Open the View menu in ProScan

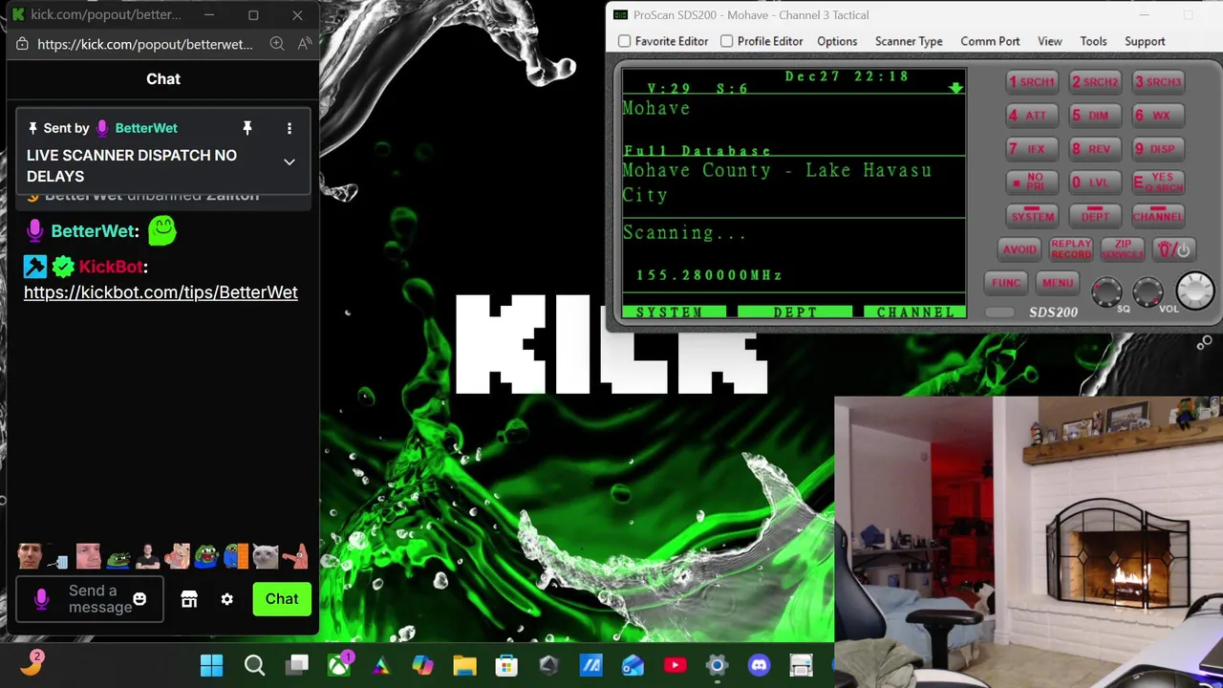pos(1050,41)
